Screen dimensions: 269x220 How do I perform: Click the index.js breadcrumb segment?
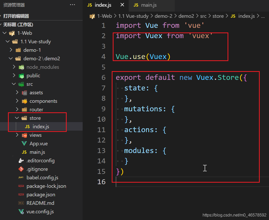[246, 16]
